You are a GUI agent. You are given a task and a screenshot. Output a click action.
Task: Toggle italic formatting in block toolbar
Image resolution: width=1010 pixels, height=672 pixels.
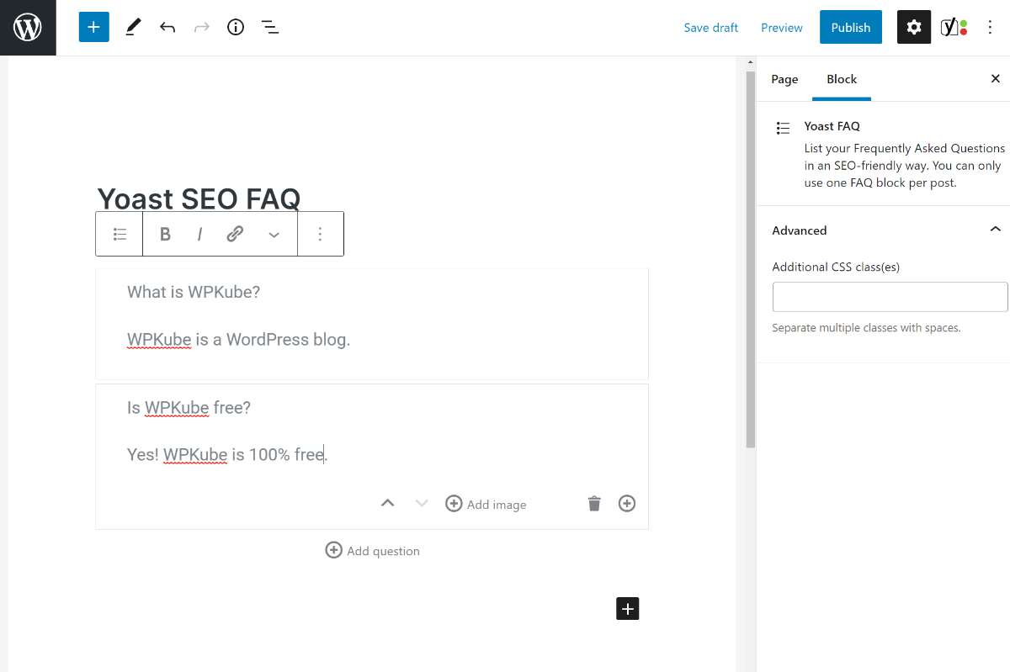click(x=199, y=235)
